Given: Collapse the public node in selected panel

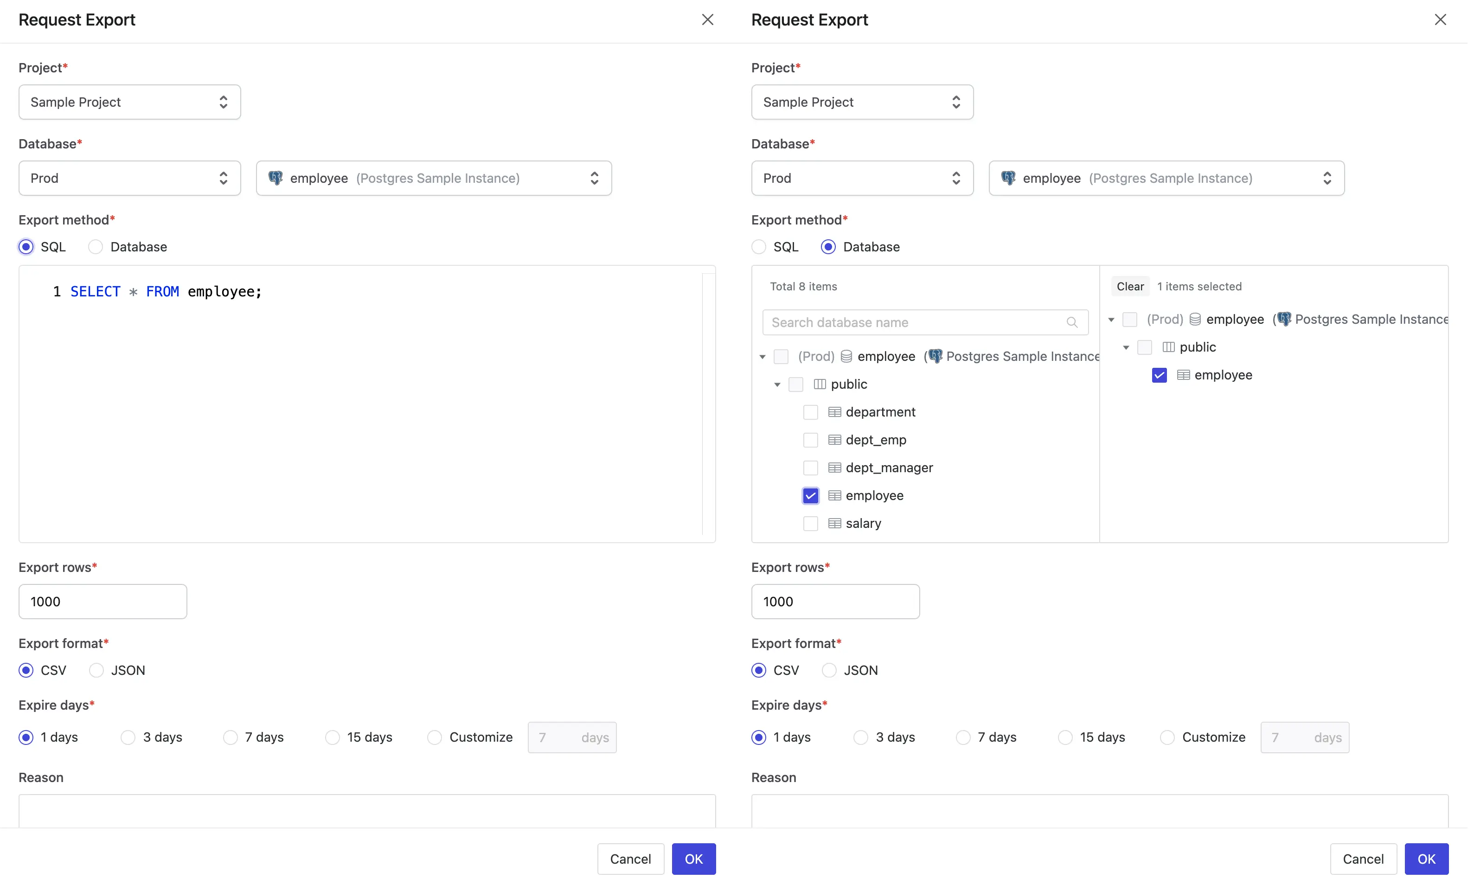Looking at the screenshot, I should coord(1126,348).
